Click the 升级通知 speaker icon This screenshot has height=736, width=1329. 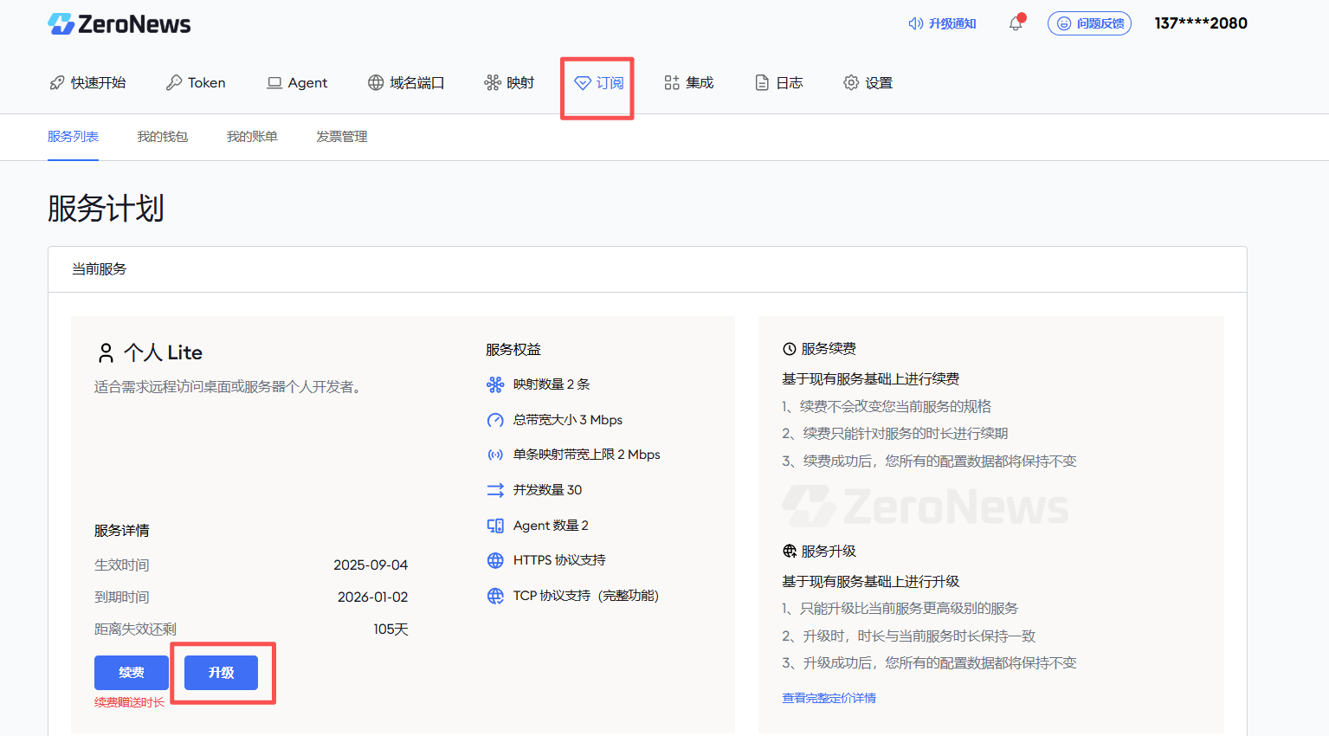pos(915,23)
